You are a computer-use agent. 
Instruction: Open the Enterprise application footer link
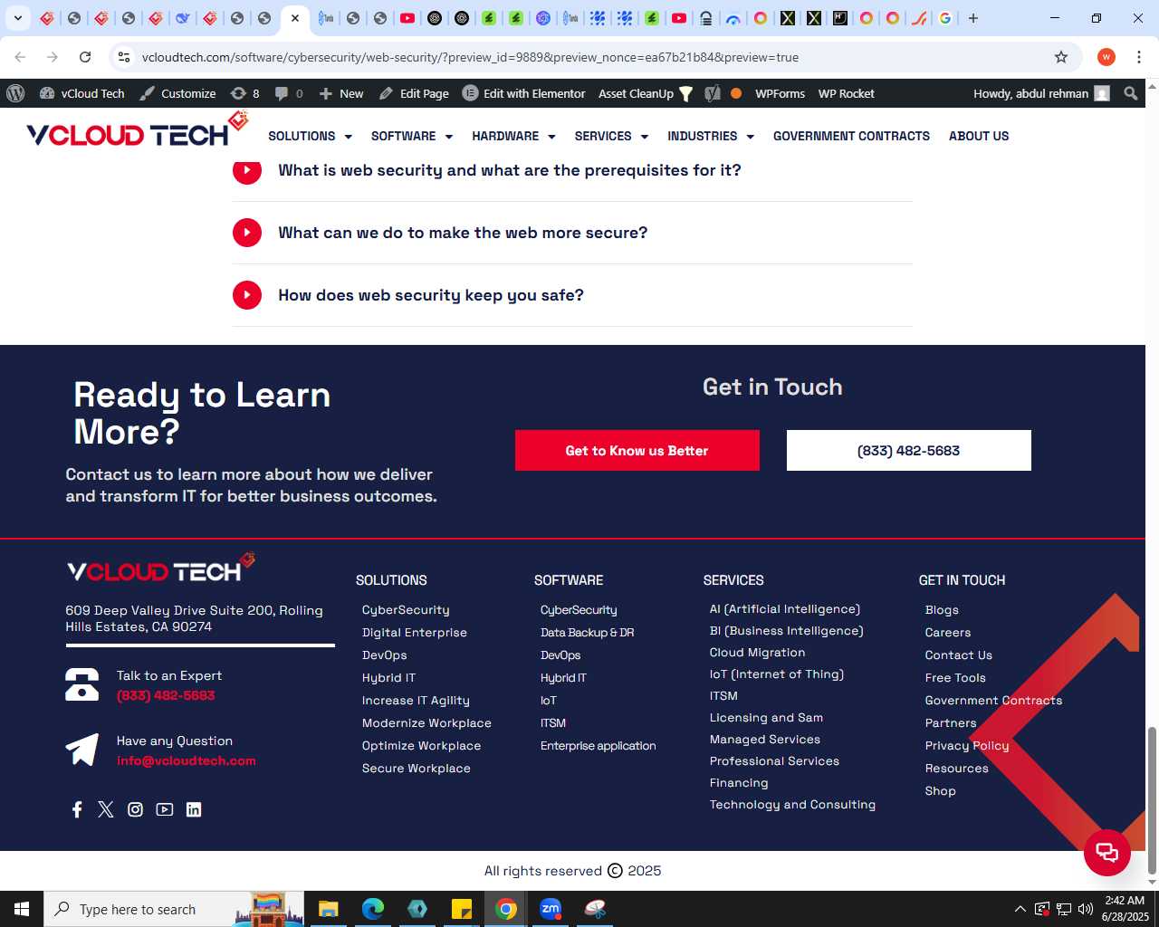click(x=599, y=746)
